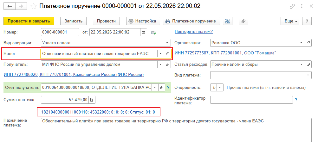318x142 pixels.
Task: Open the Организация item form icon
Action: point(308,43)
